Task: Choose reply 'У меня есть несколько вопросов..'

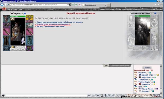Action: tap(53, 24)
